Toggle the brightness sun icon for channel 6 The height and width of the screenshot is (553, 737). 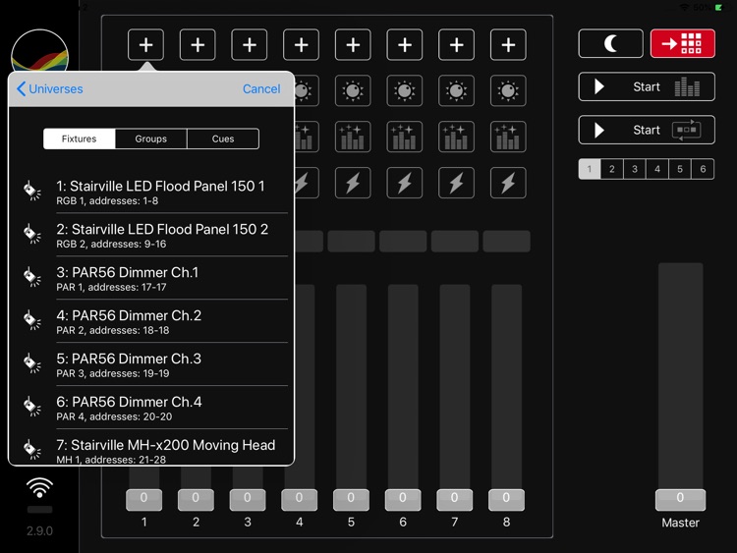point(405,90)
